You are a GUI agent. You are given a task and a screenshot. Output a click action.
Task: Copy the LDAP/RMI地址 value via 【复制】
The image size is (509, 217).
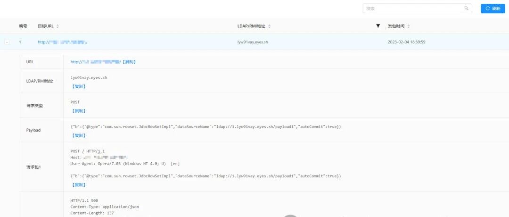click(x=78, y=86)
